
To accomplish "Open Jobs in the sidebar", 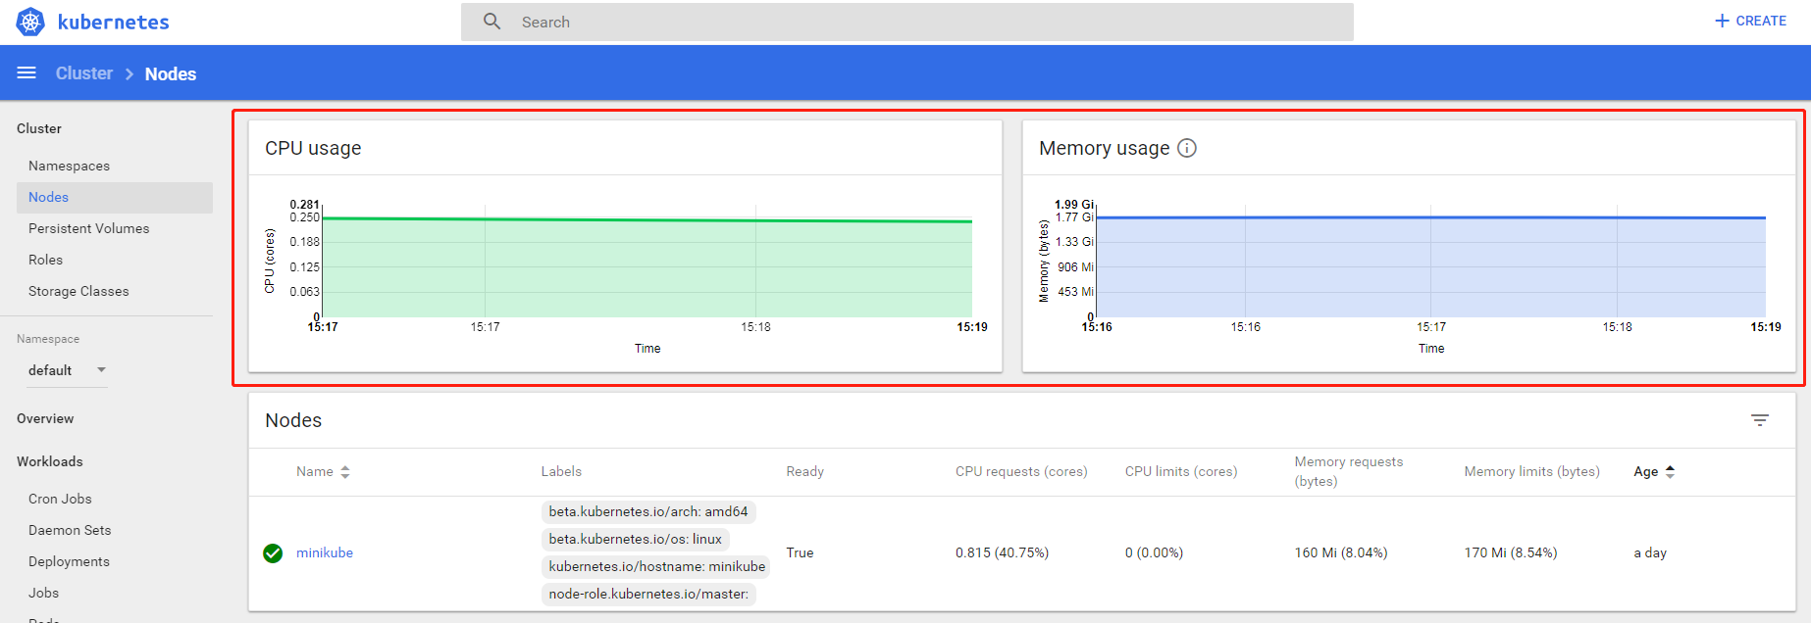I will point(43,593).
